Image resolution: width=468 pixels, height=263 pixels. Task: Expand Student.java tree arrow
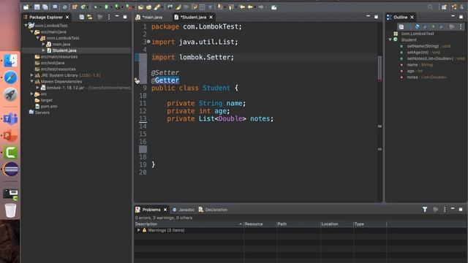(44, 50)
